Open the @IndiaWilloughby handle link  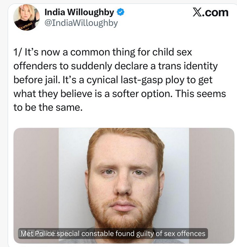(x=81, y=23)
